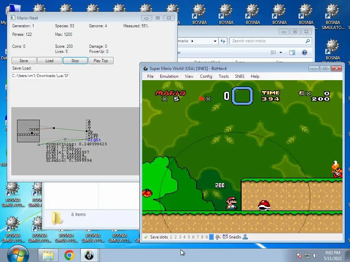350x262 pixels.
Task: Open the Tools menu in BizHawk
Action: coord(224,76)
